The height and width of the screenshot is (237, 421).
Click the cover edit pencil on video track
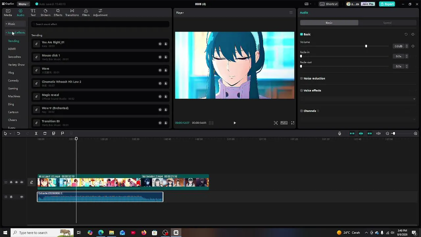(x=32, y=182)
